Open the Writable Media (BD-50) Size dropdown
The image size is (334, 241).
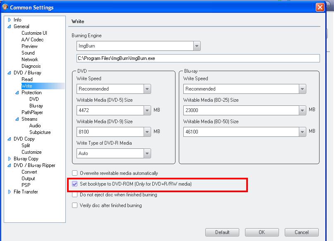click(302, 132)
